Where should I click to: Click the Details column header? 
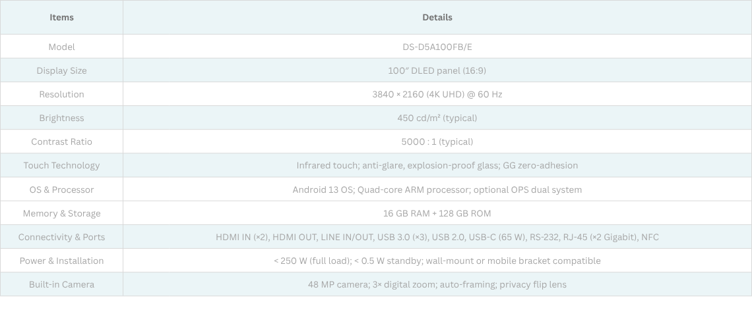(x=437, y=17)
